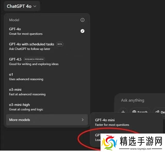Click the dropdown chevron beside ChatGPT 4o
Image resolution: width=165 pixels, height=152 pixels.
coord(35,6)
